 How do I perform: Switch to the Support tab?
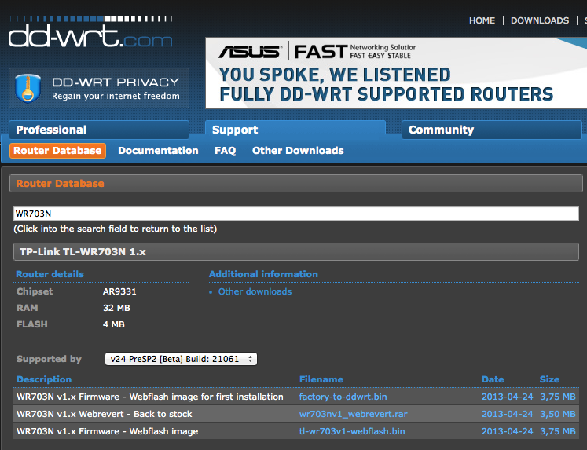pyautogui.click(x=295, y=130)
